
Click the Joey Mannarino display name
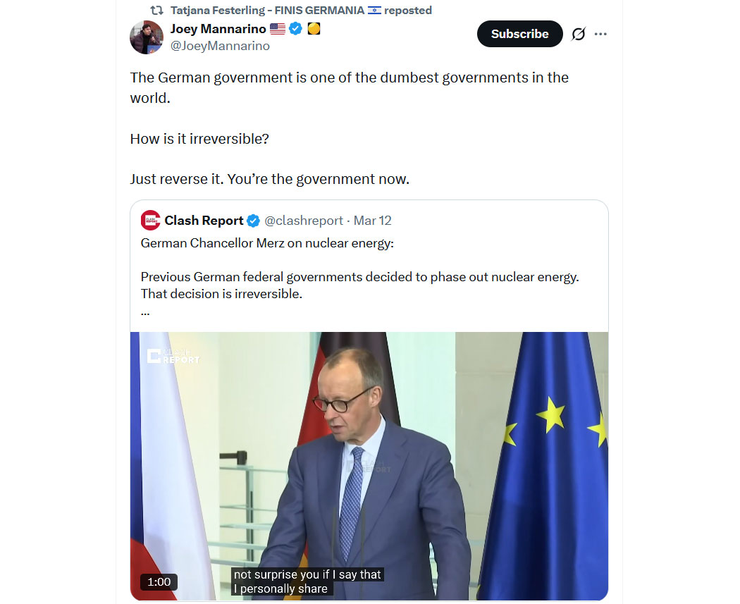[218, 29]
